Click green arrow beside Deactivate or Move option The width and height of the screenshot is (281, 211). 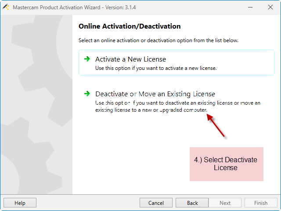[x=87, y=94]
